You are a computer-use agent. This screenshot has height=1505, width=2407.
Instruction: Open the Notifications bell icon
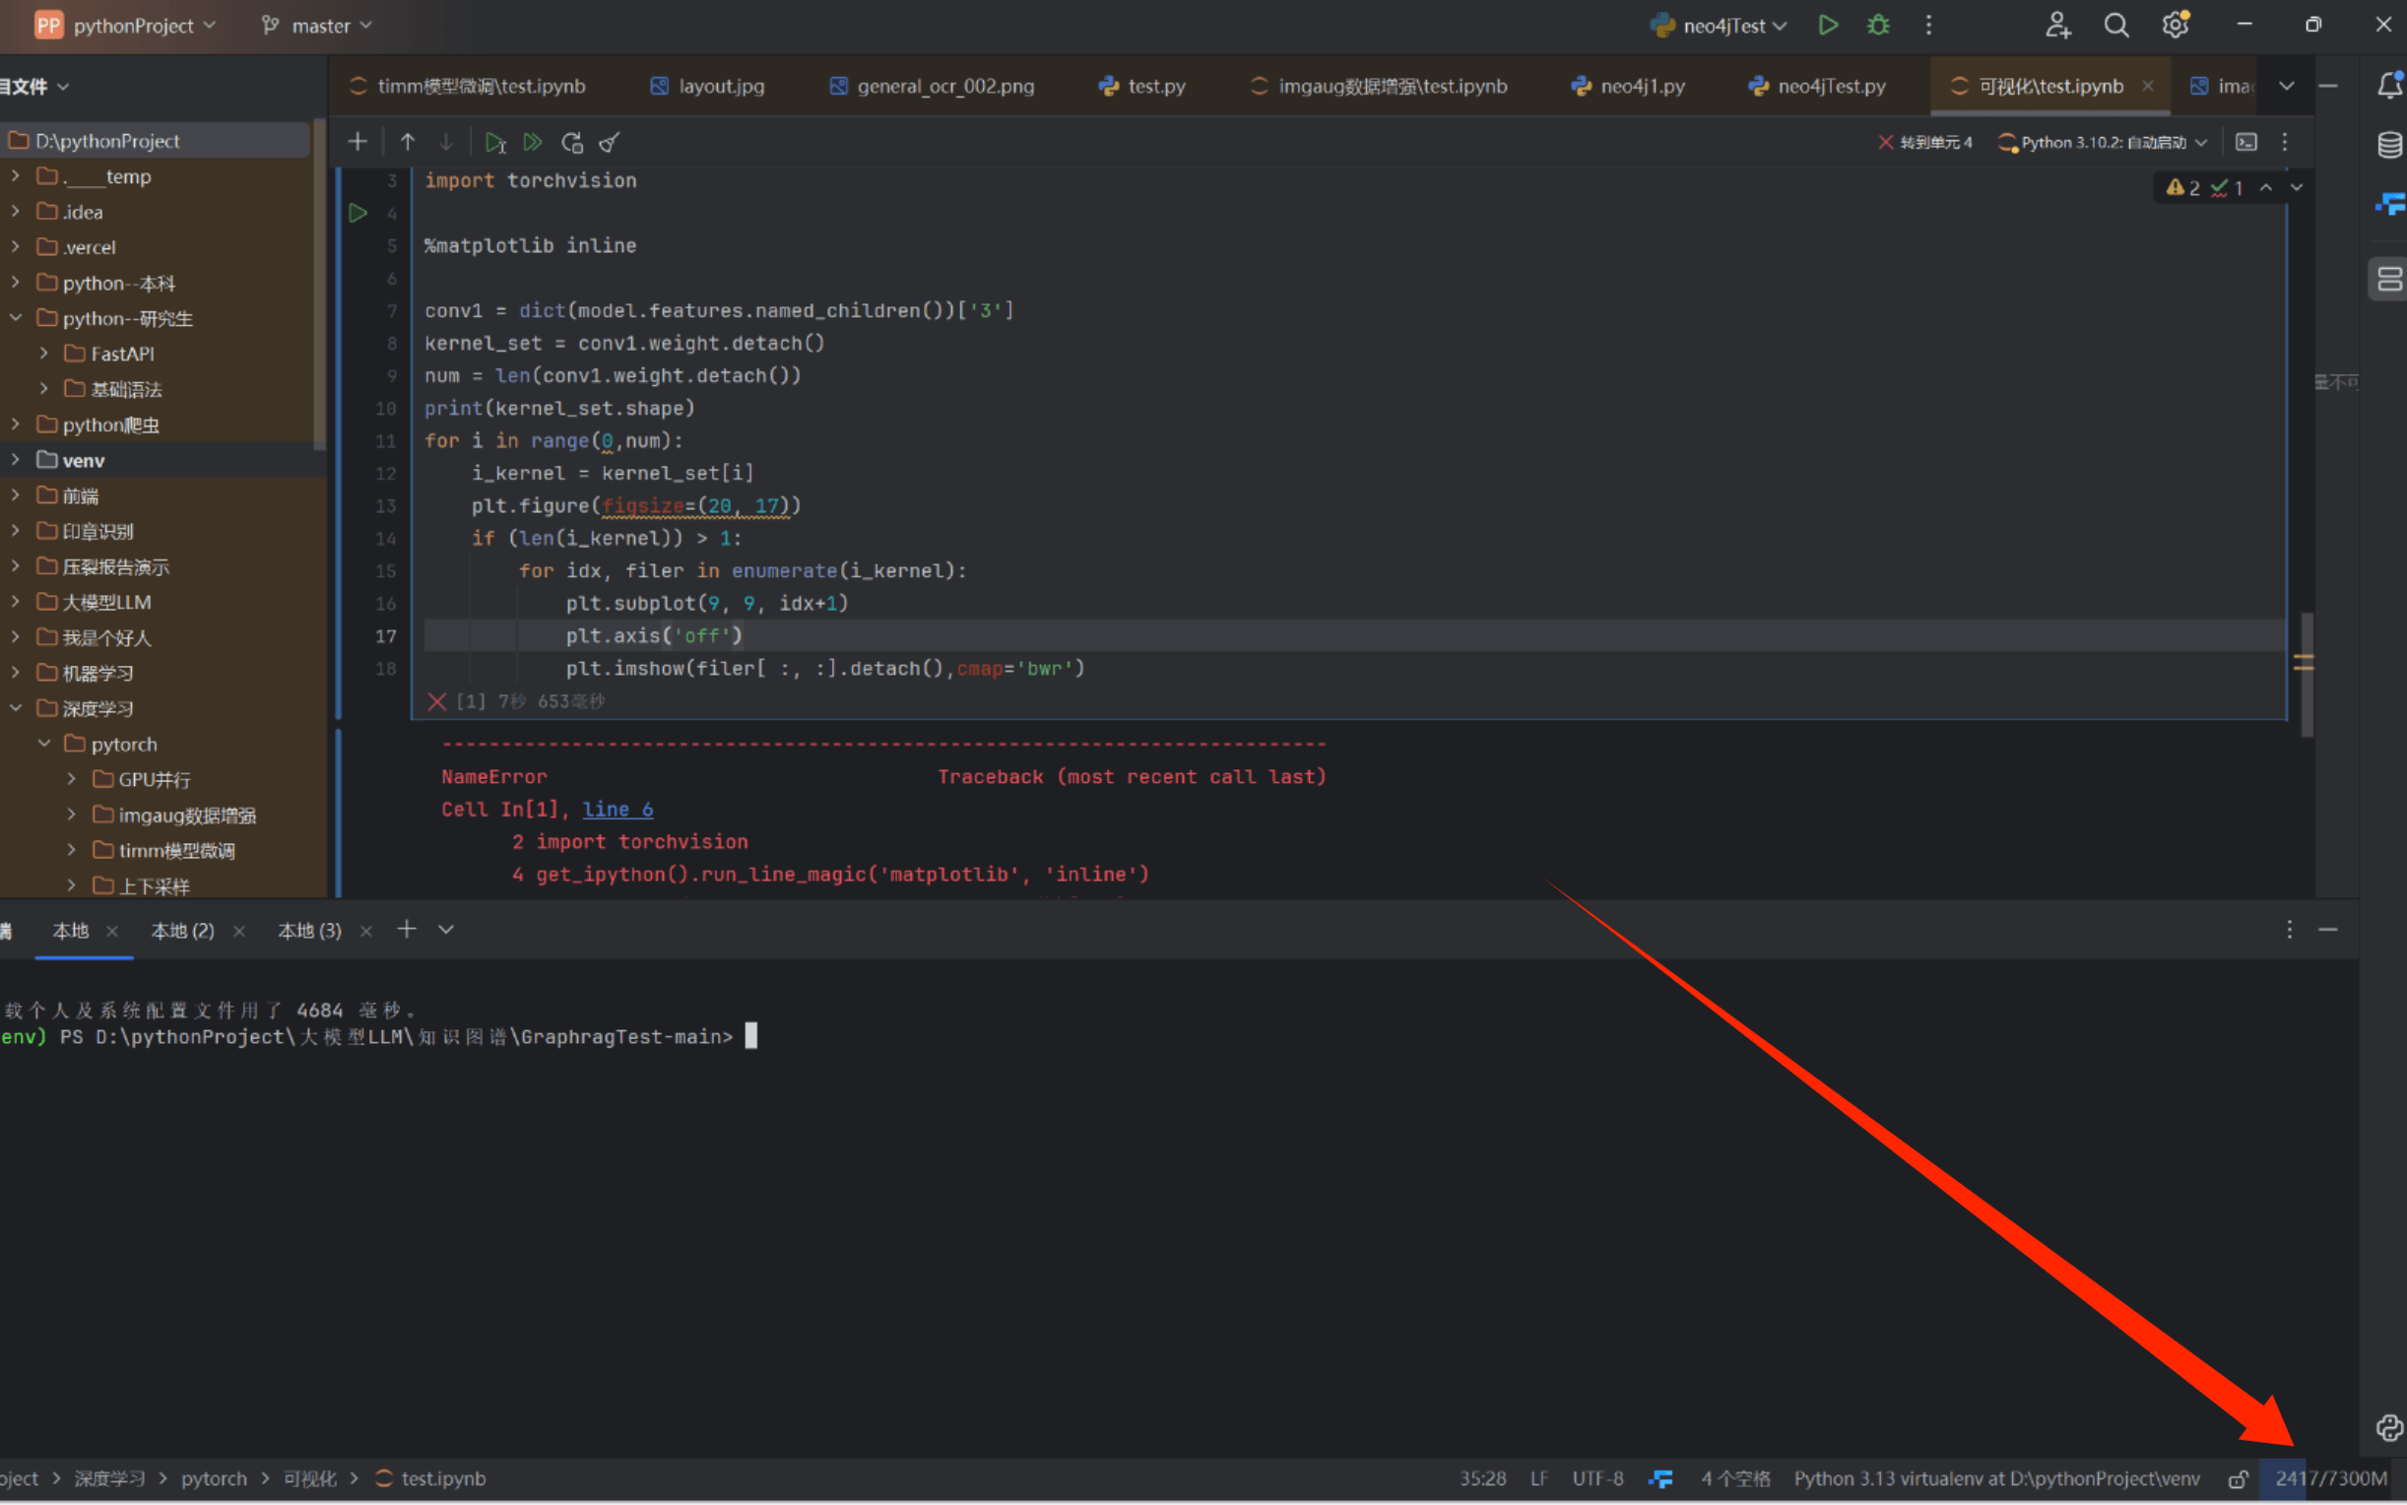point(2388,86)
